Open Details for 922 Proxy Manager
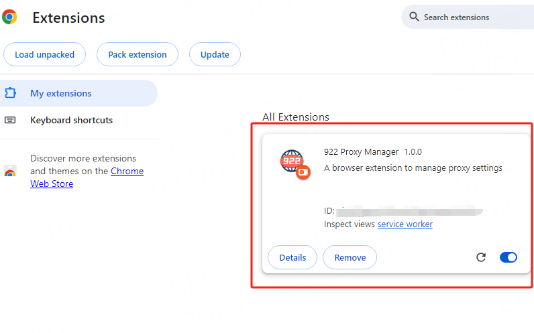 (292, 257)
